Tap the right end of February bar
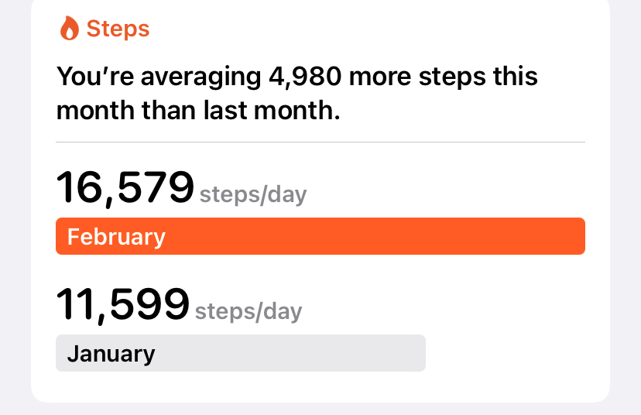 [x=571, y=236]
